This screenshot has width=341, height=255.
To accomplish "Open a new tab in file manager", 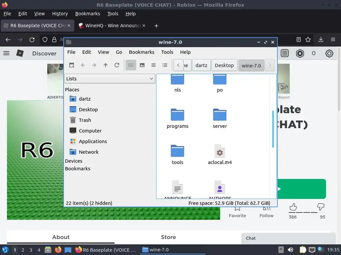I will pyautogui.click(x=72, y=65).
